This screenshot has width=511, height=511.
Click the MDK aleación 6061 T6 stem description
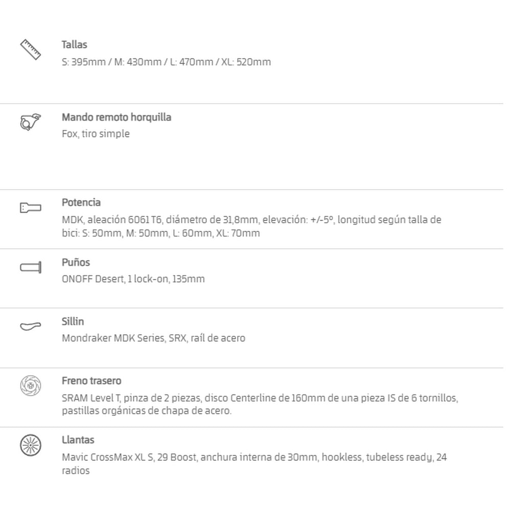coord(251,226)
